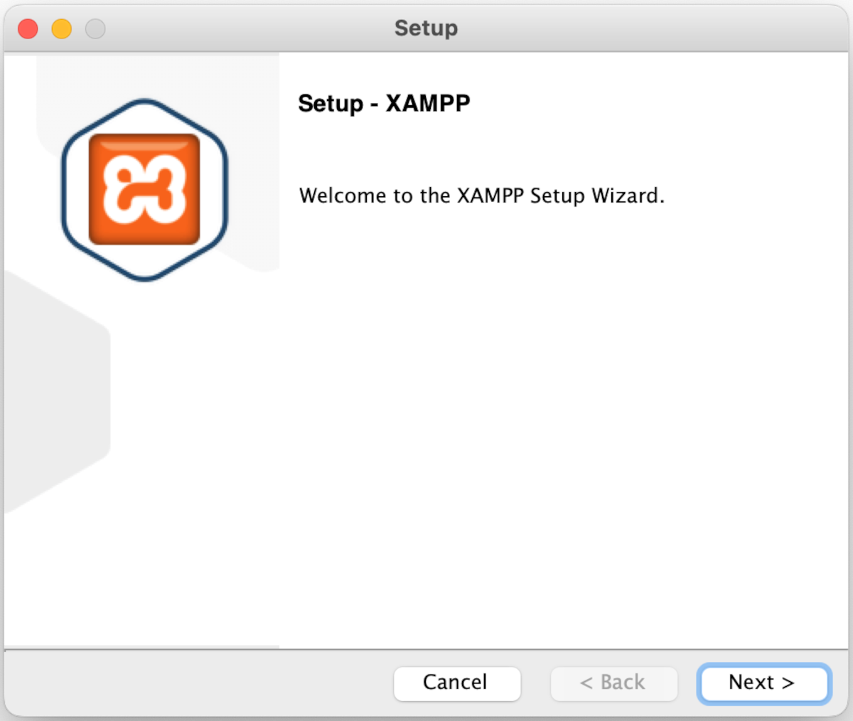The height and width of the screenshot is (721, 853).
Task: Close the Setup window with the red button
Action: pyautogui.click(x=28, y=28)
